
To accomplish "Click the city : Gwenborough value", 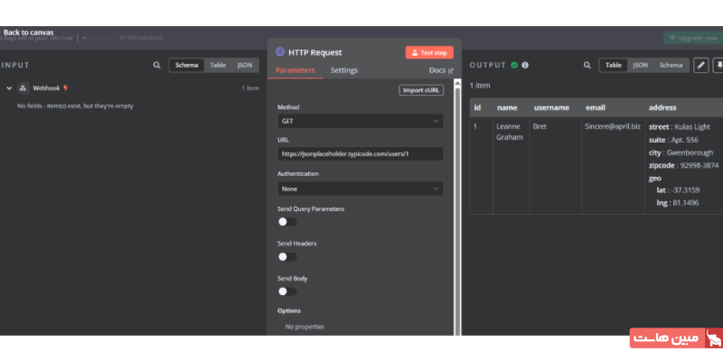I will 681,153.
